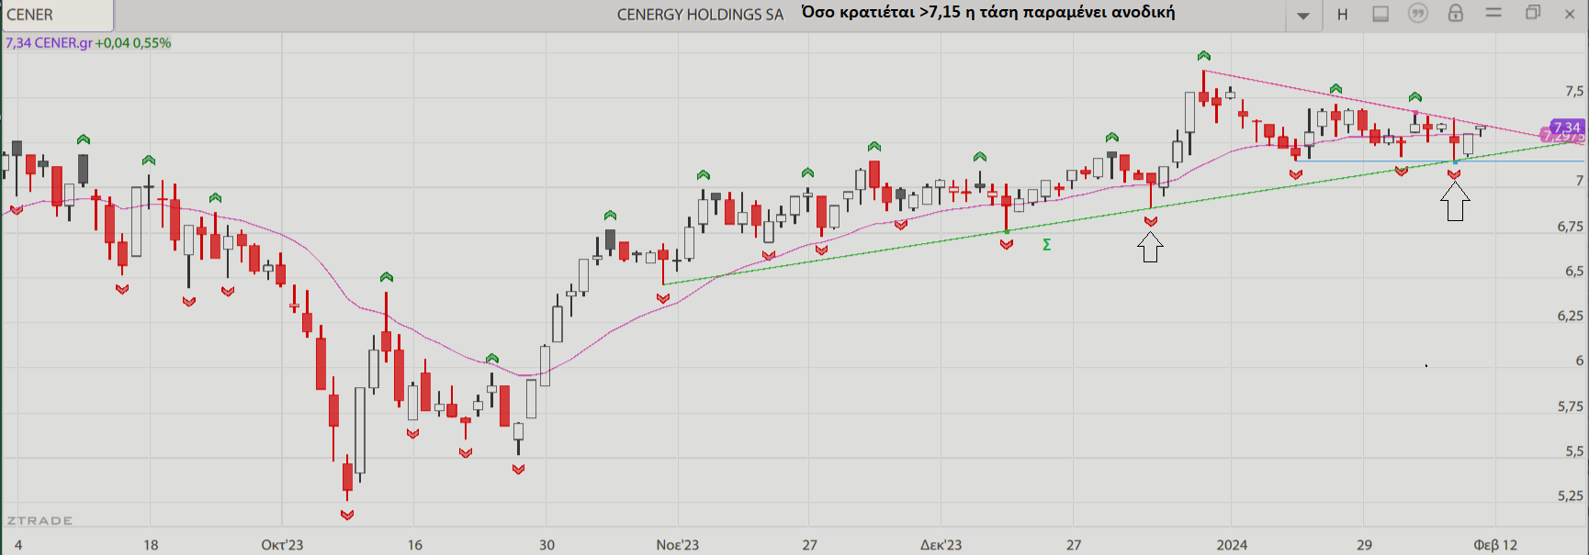Viewport: 1589px width, 555px height.
Task: Click the 29 date axis label
Action: tap(1364, 545)
